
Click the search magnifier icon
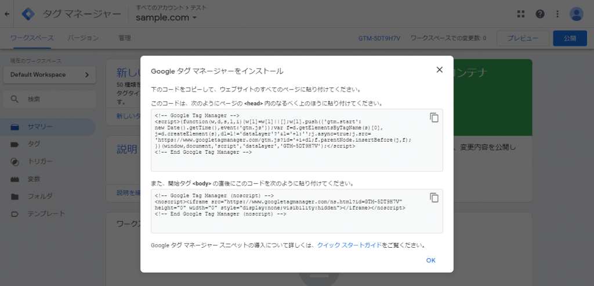pos(15,99)
